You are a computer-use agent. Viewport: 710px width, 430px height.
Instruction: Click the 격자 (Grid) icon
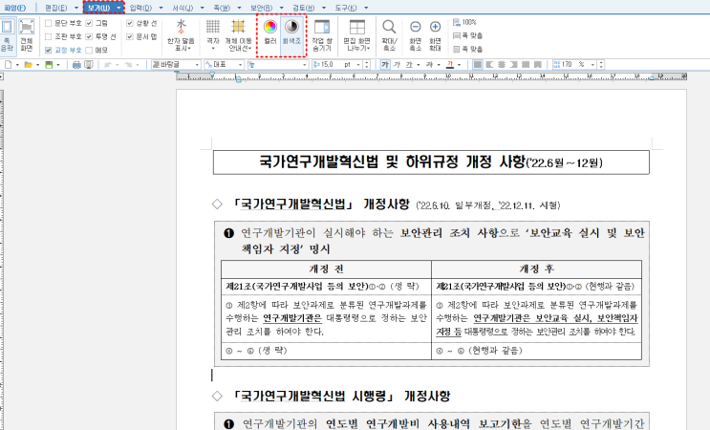pos(213,32)
